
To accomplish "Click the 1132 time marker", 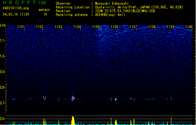I will click(40, 27).
